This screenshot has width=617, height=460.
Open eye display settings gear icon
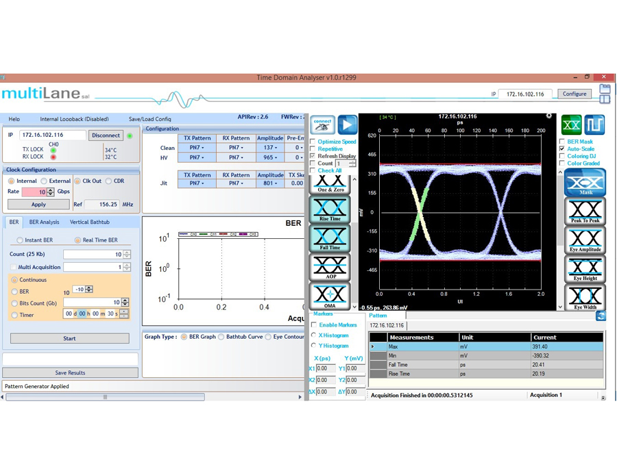click(x=548, y=116)
